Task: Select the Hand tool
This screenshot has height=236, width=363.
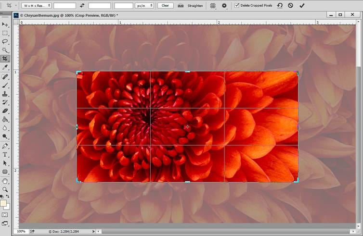Action: [5, 181]
